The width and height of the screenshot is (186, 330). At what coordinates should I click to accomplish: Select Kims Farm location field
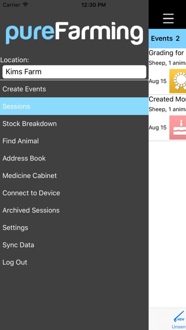tap(74, 72)
